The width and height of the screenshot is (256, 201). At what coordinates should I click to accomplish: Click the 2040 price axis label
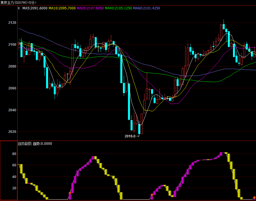12,110
